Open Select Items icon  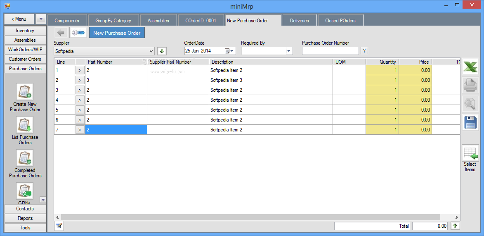470,153
